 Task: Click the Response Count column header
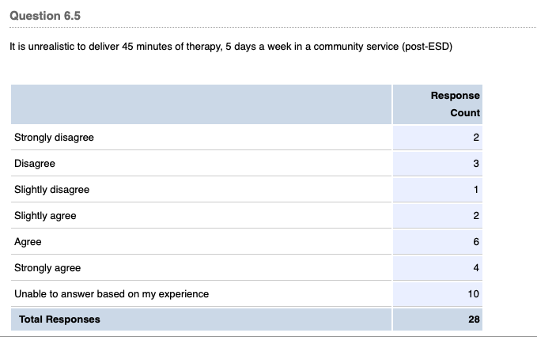pyautogui.click(x=455, y=104)
